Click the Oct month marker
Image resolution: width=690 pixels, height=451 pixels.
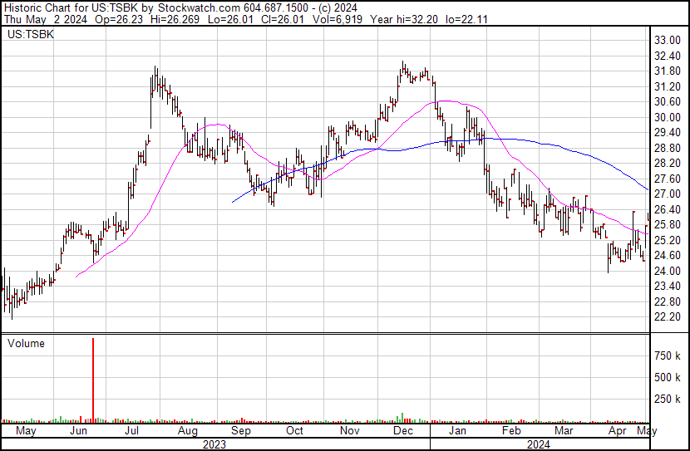(294, 431)
